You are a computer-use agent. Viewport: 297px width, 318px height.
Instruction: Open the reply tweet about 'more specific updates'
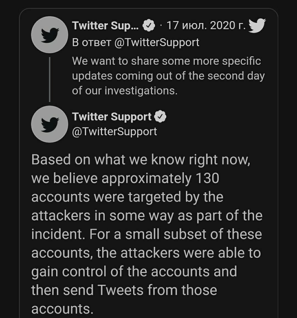[168, 76]
